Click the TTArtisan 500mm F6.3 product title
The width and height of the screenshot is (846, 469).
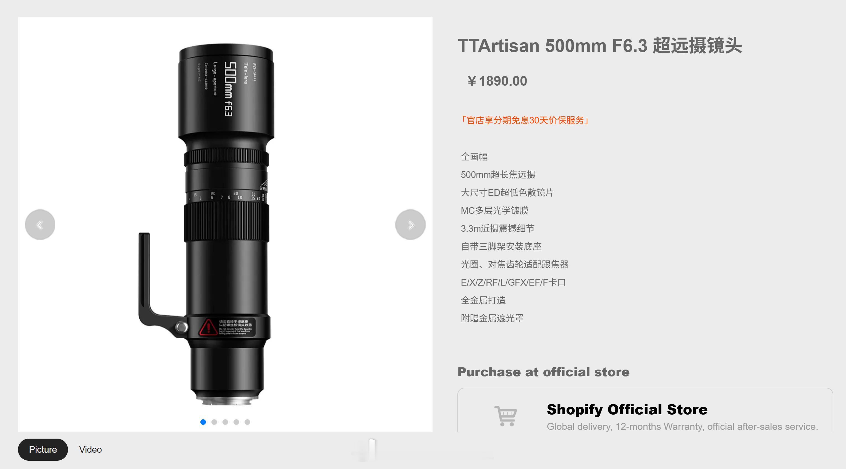600,46
